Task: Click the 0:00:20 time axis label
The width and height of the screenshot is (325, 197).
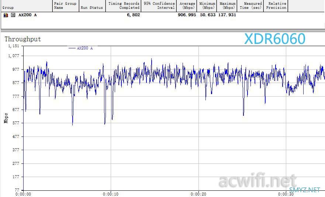Action: pyautogui.click(x=198, y=194)
